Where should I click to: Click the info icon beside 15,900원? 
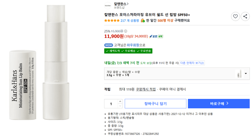[126, 31]
